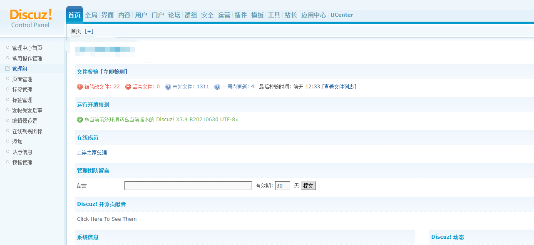Viewport: 534px width, 245px height.
Task: Click the info icon before 一周内更新
Action: tap(217, 86)
